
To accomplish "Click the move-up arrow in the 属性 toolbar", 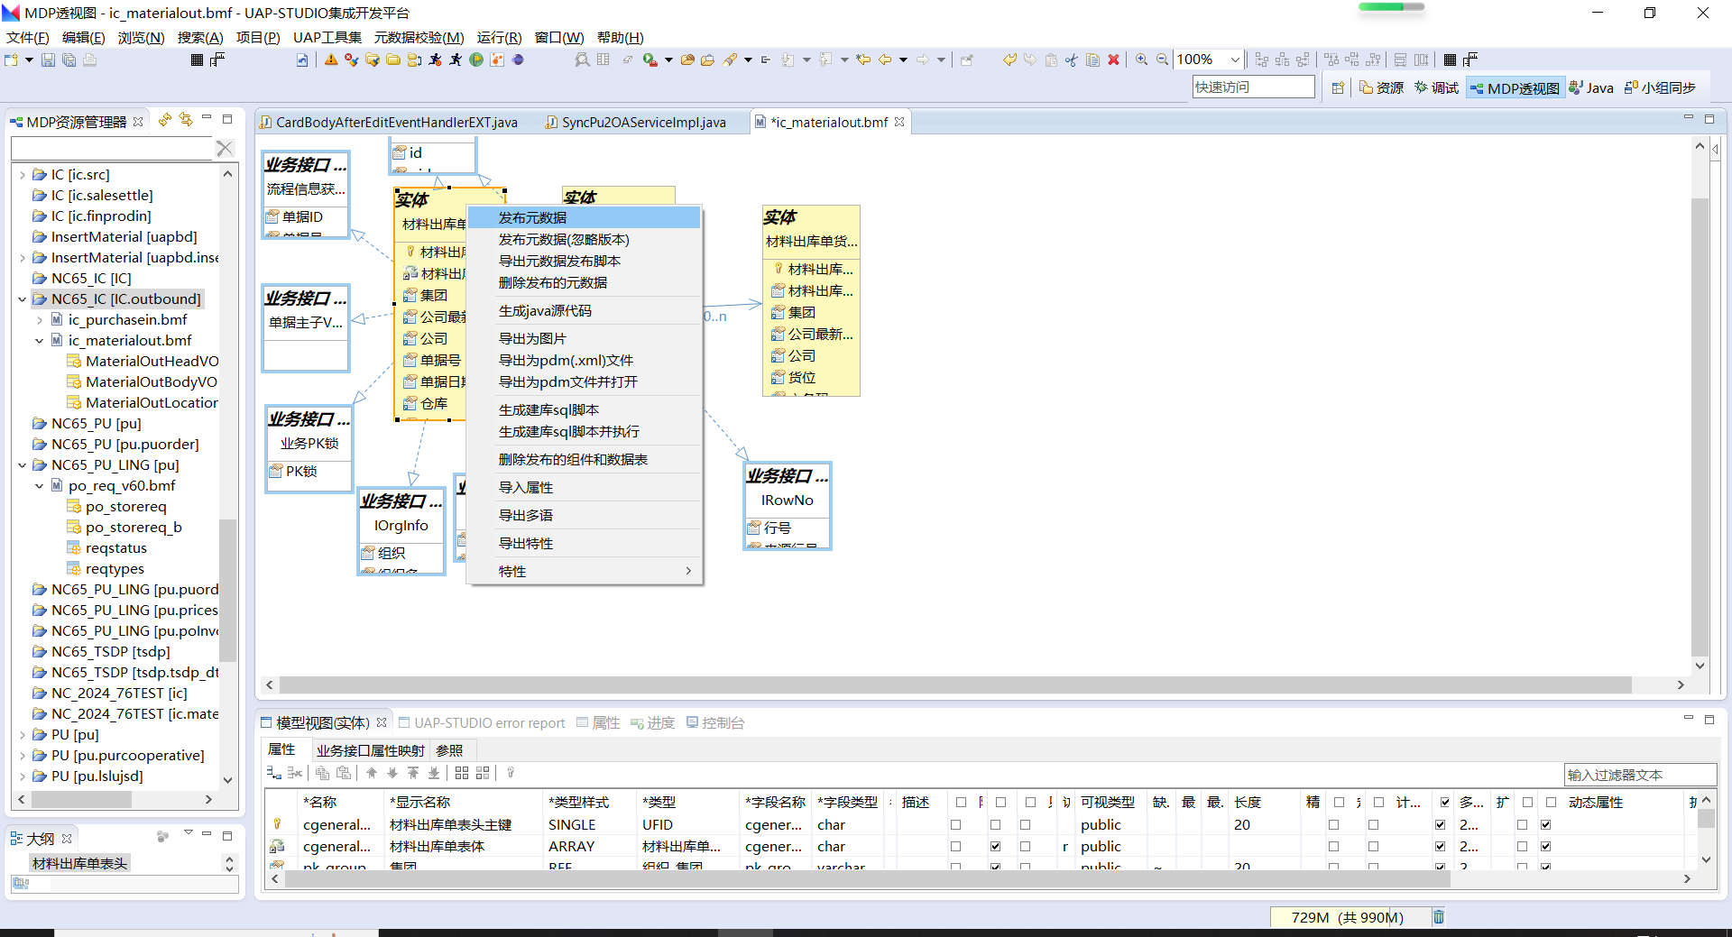I will point(372,773).
